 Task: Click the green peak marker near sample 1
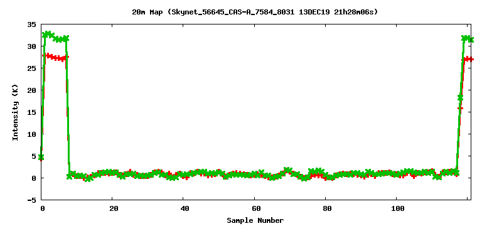(x=46, y=34)
